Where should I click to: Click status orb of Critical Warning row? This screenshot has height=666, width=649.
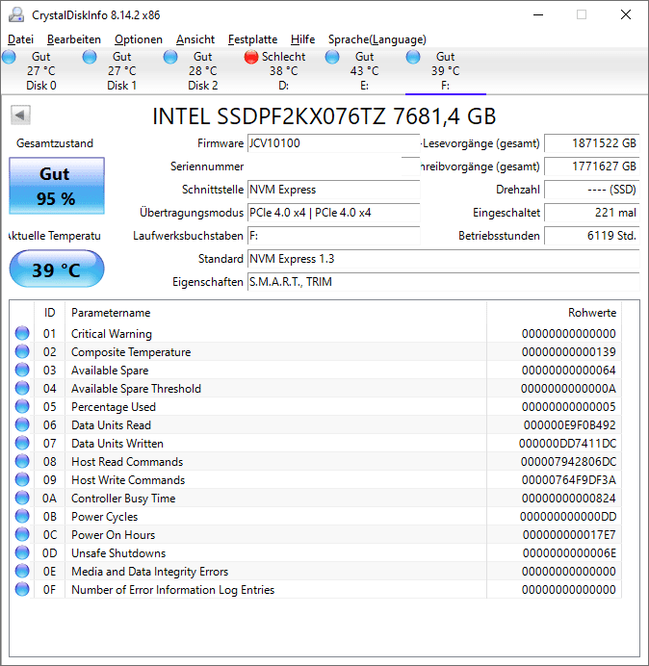click(22, 333)
